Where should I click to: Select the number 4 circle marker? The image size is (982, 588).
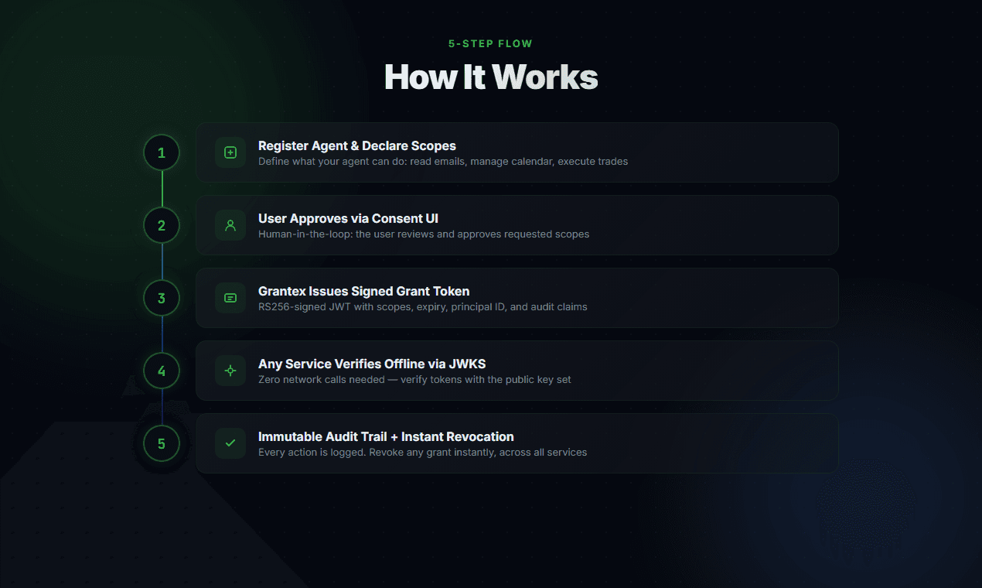coord(161,371)
